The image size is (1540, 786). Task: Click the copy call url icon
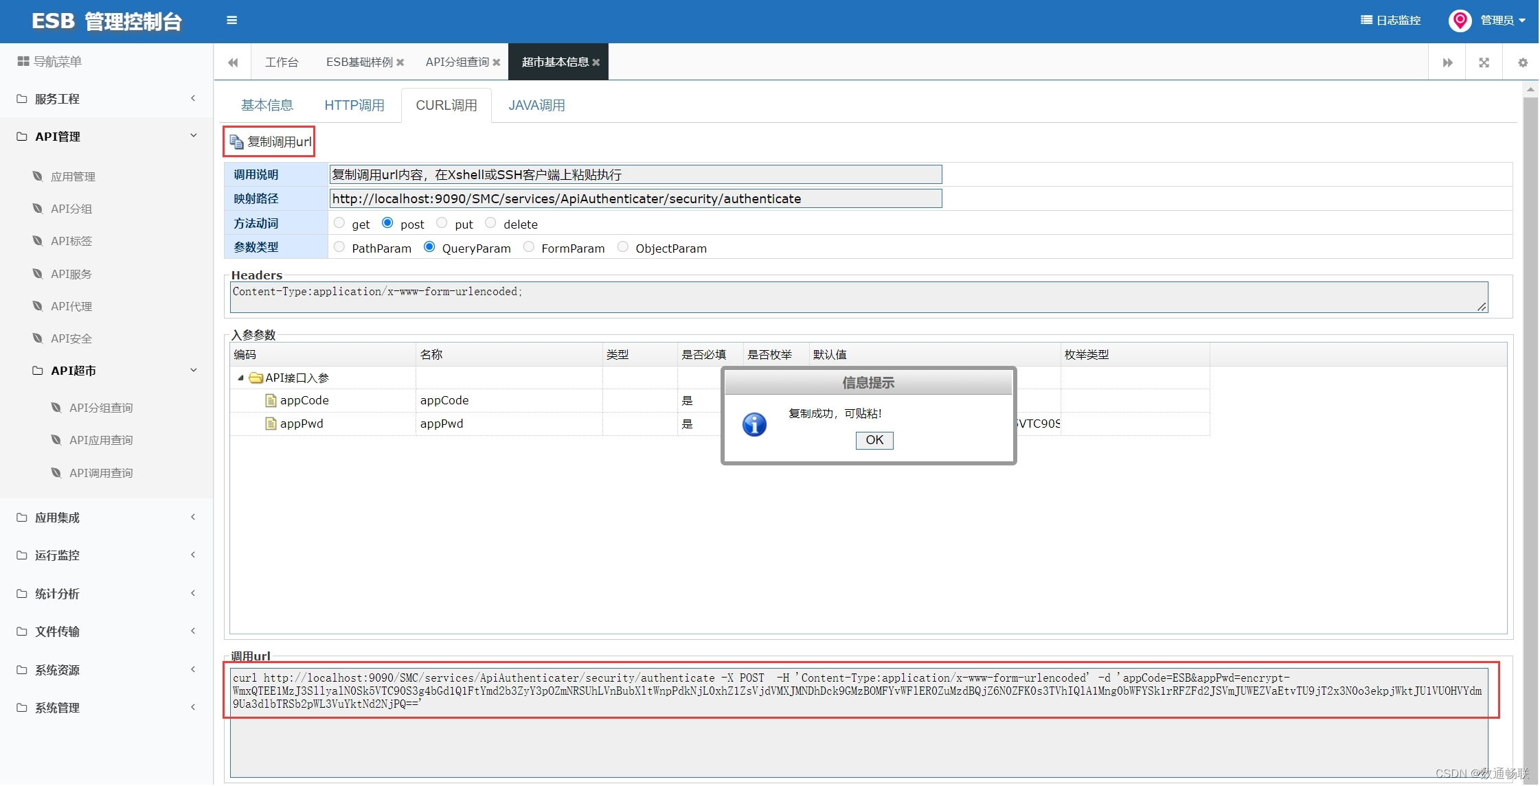[x=237, y=142]
